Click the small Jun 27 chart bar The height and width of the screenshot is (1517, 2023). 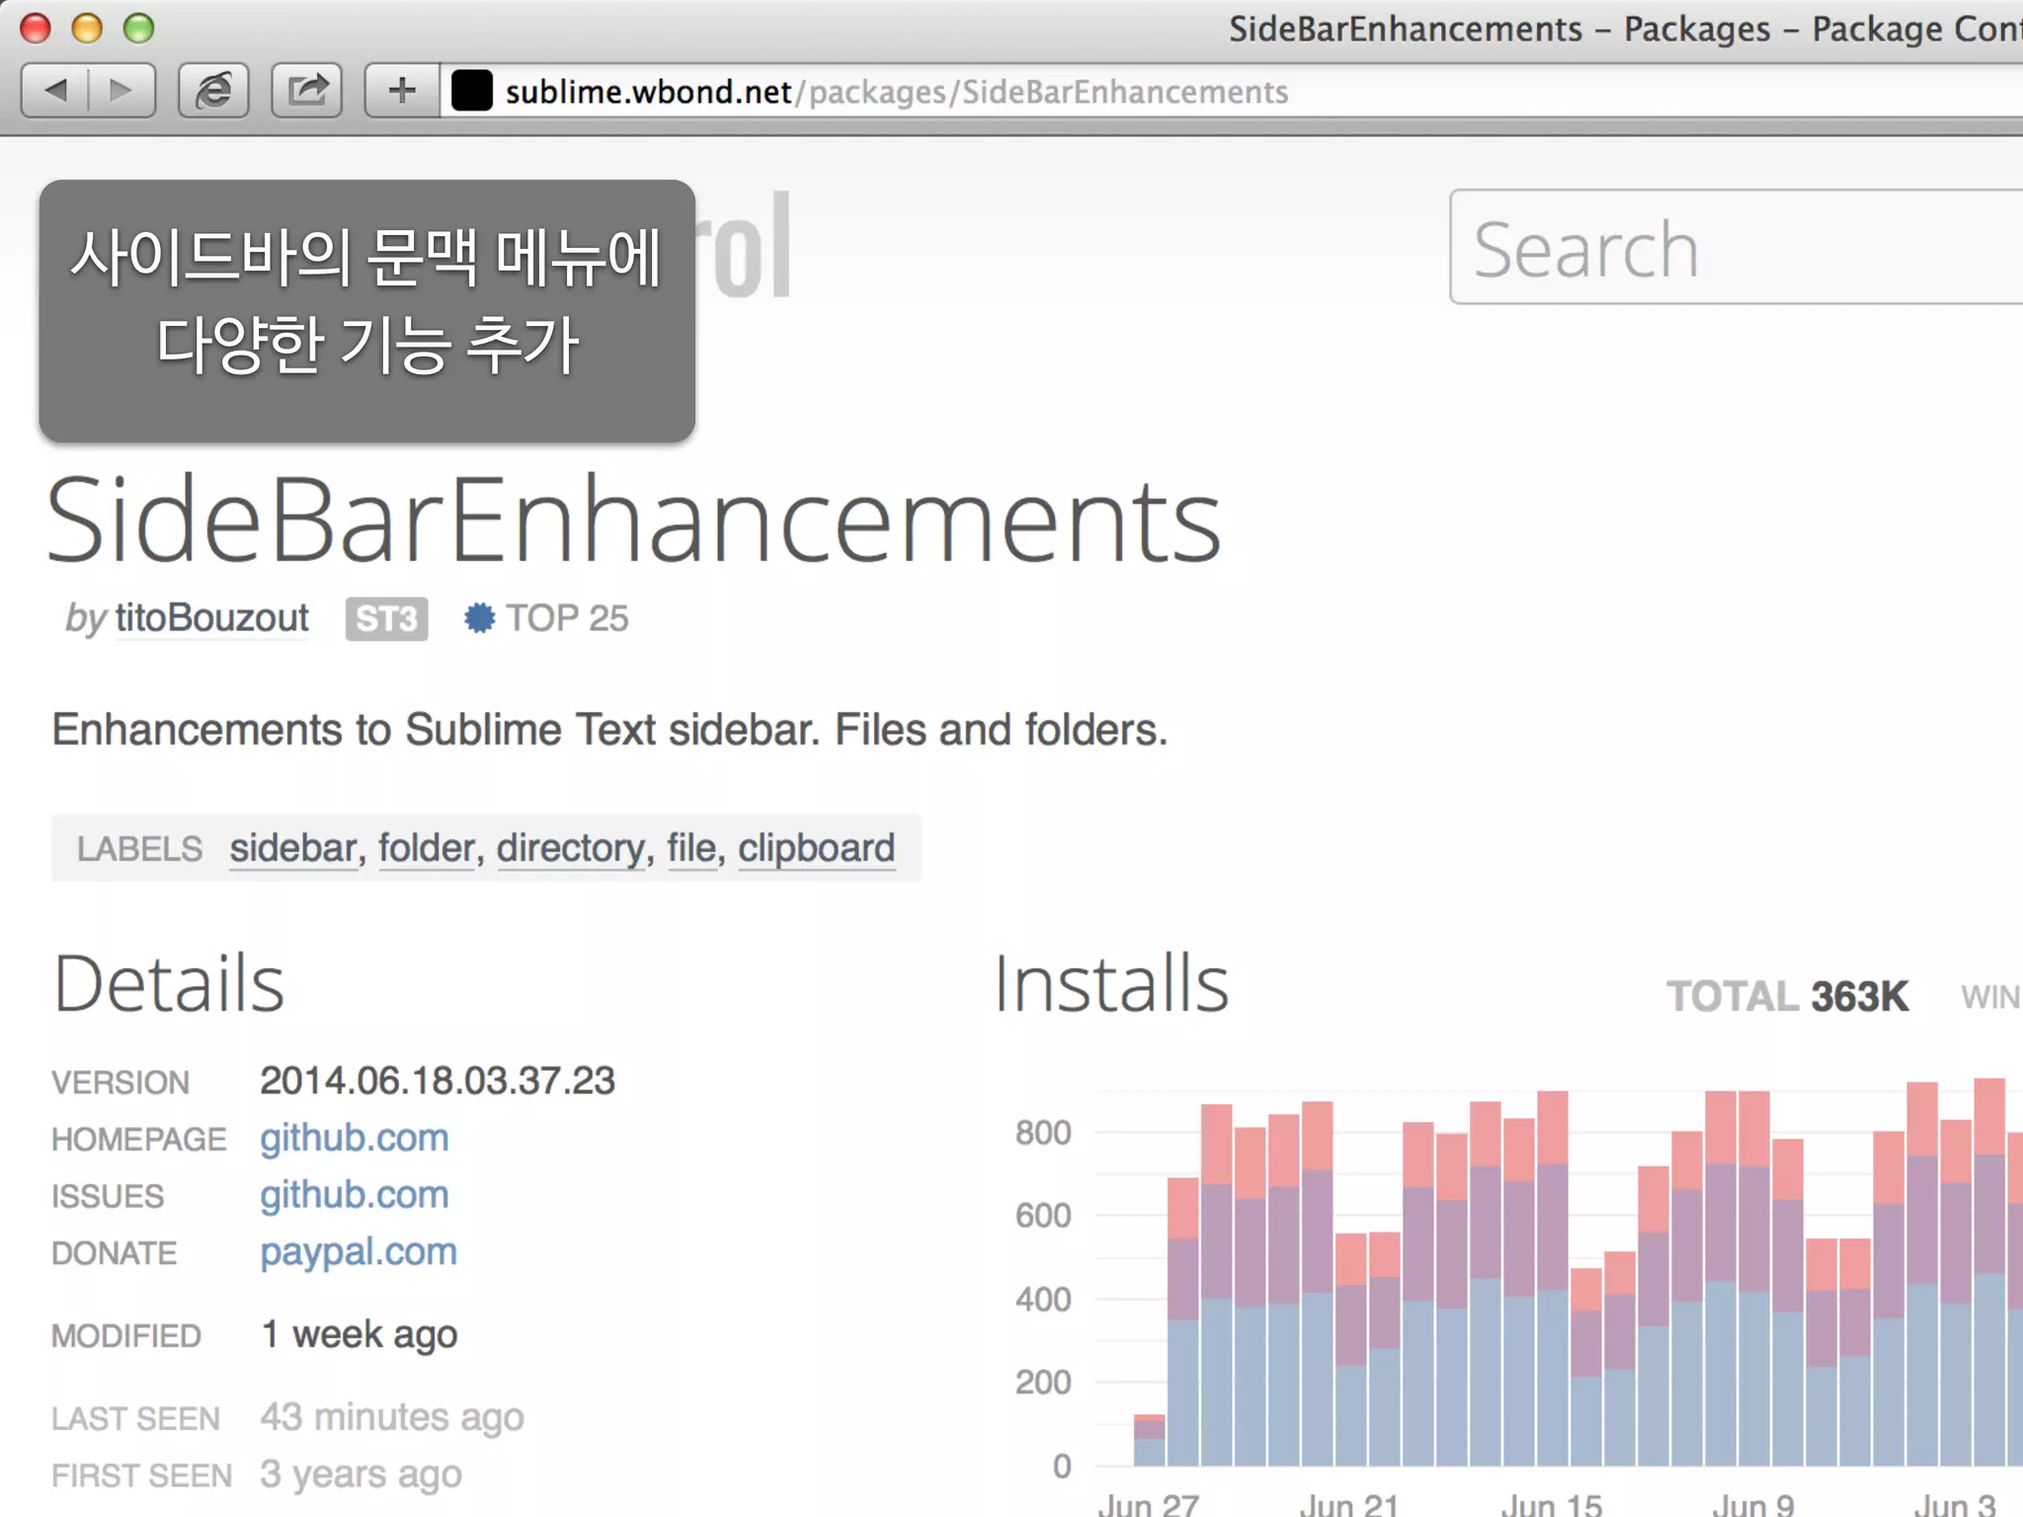[1150, 1440]
